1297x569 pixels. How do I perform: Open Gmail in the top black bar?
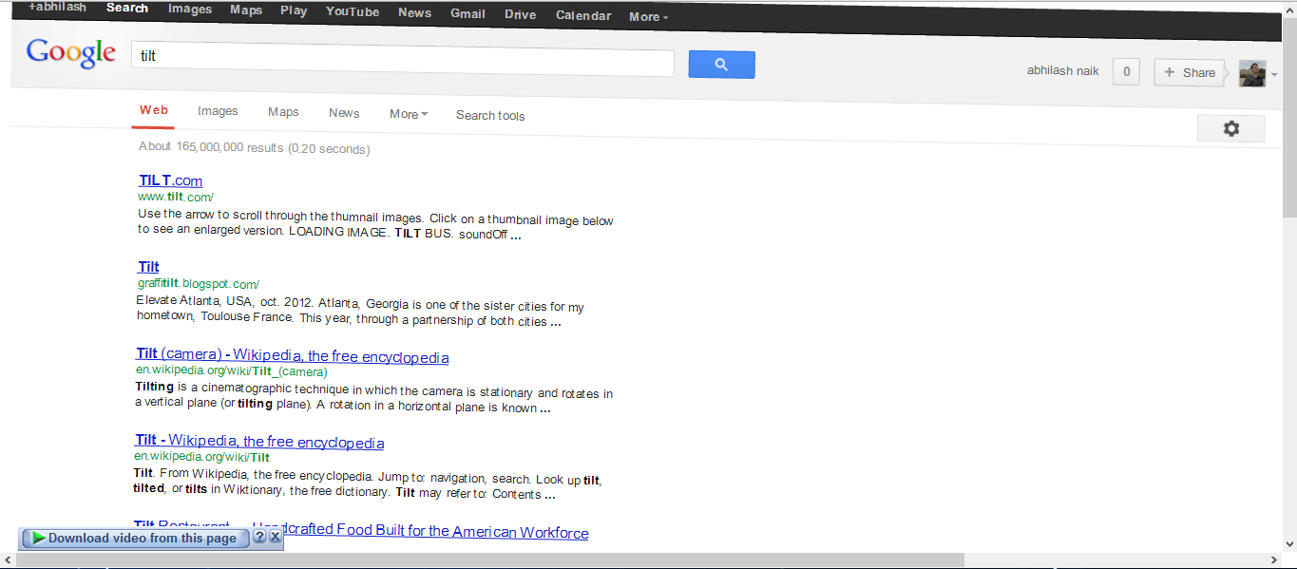[x=467, y=13]
